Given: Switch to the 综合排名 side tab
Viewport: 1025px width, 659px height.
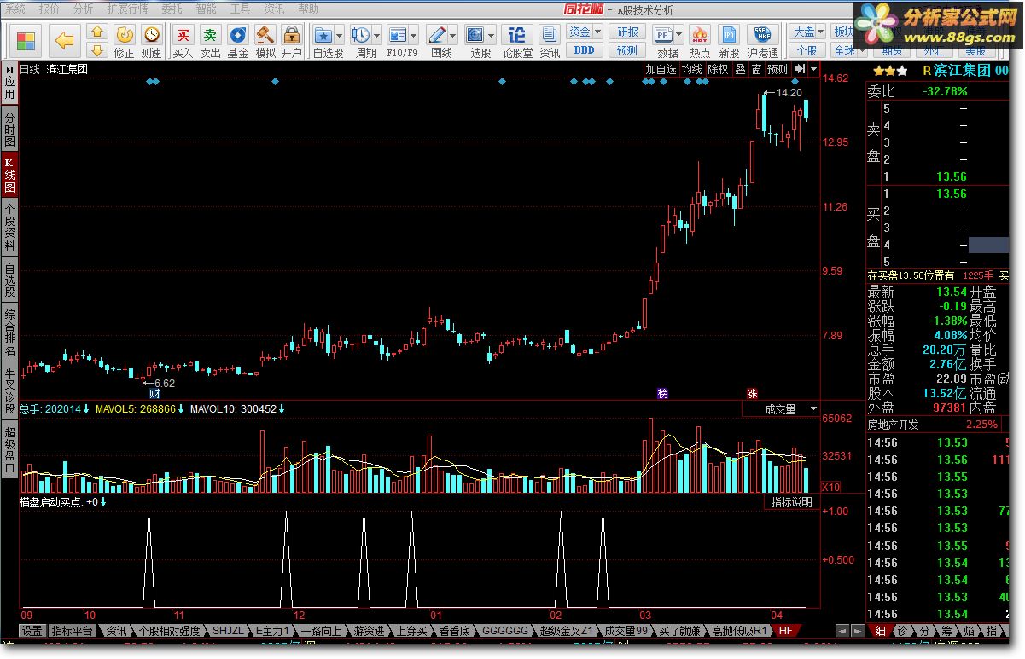Looking at the screenshot, I should tap(9, 332).
